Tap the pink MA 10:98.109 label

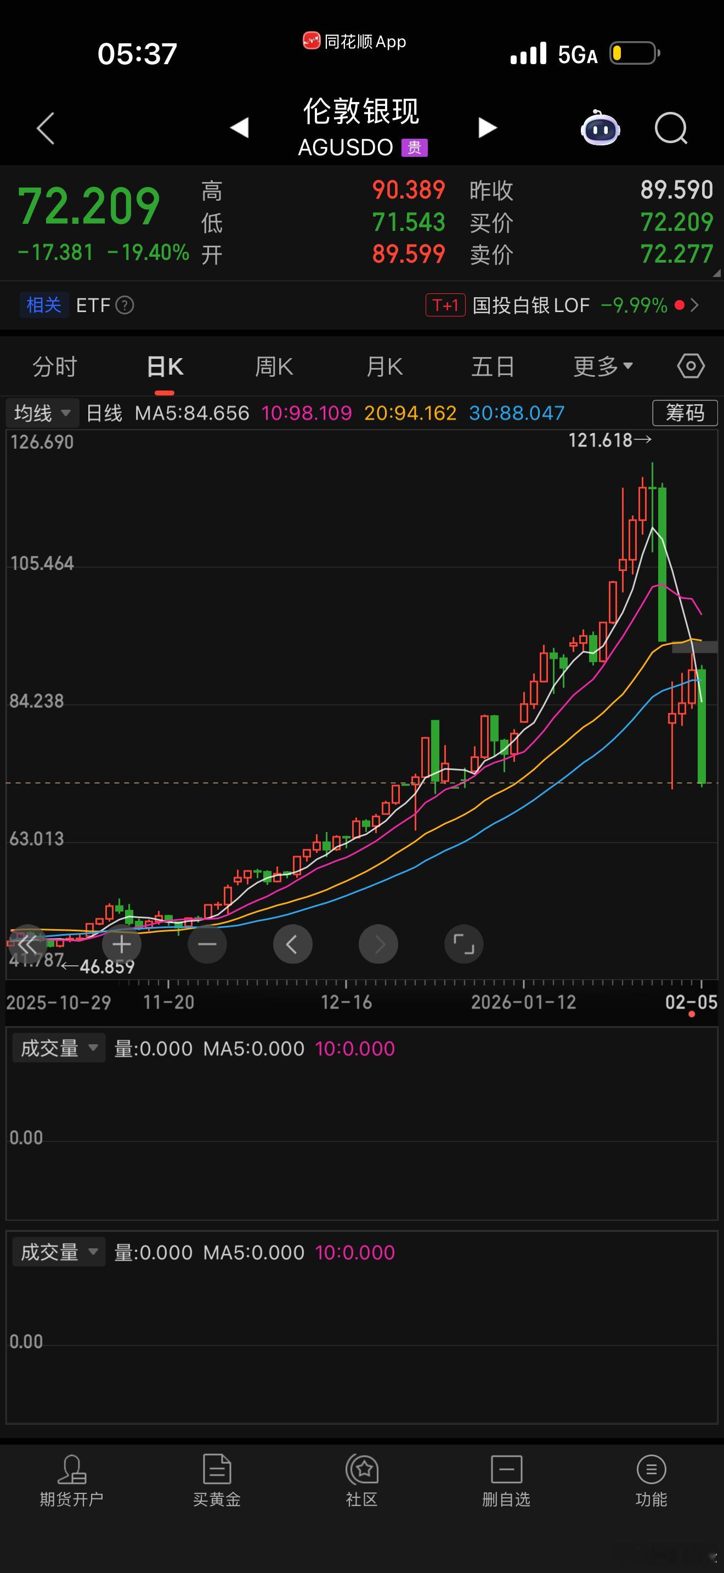(307, 413)
